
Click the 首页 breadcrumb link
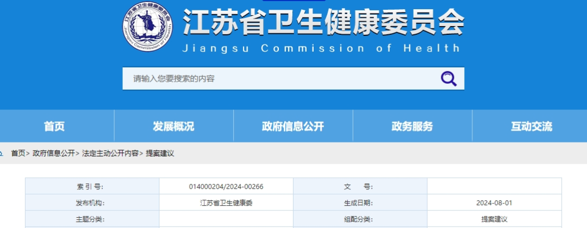[x=18, y=153]
